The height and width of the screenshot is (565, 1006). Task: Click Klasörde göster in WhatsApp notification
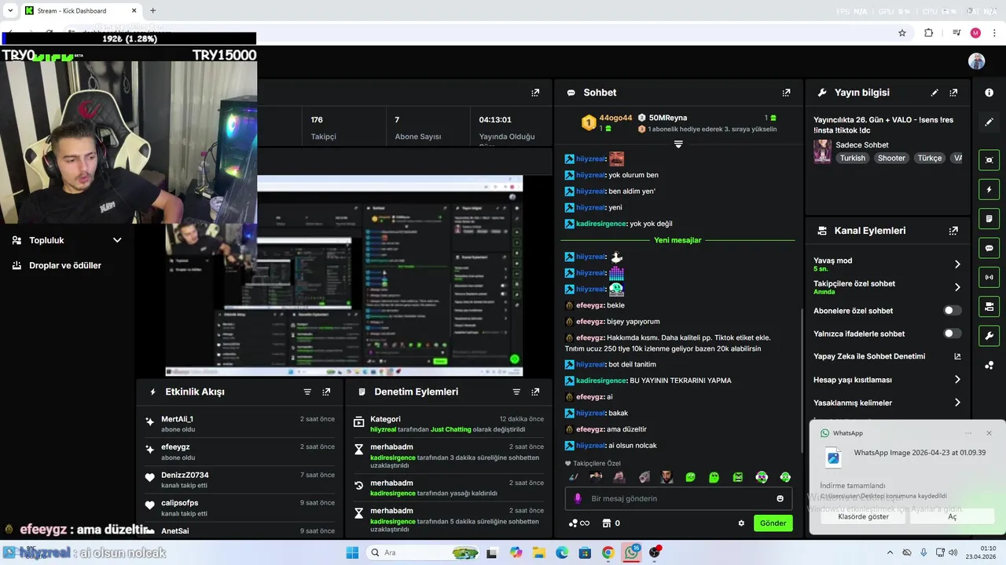863,516
